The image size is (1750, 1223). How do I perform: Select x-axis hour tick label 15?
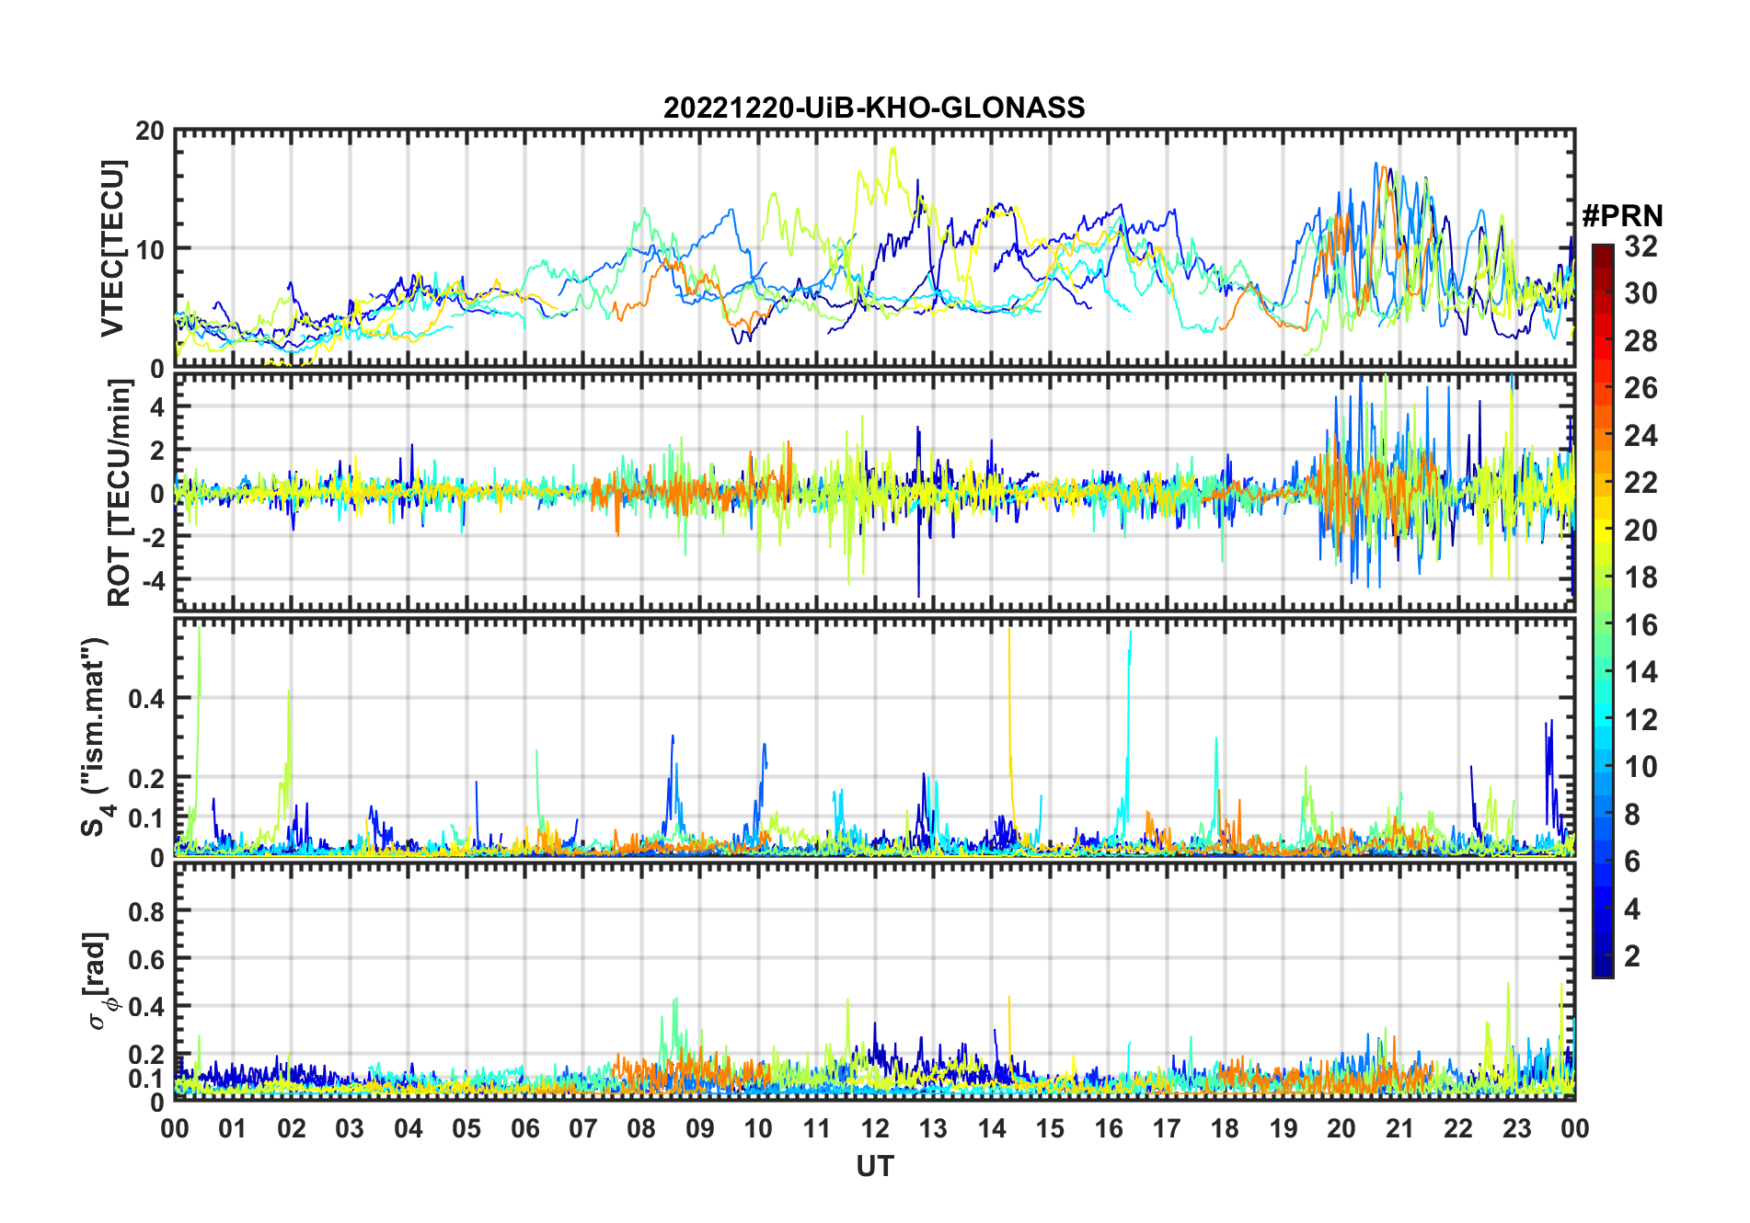tap(1050, 1128)
